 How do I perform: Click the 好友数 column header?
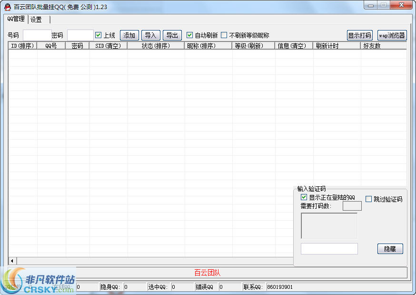[x=384, y=46]
